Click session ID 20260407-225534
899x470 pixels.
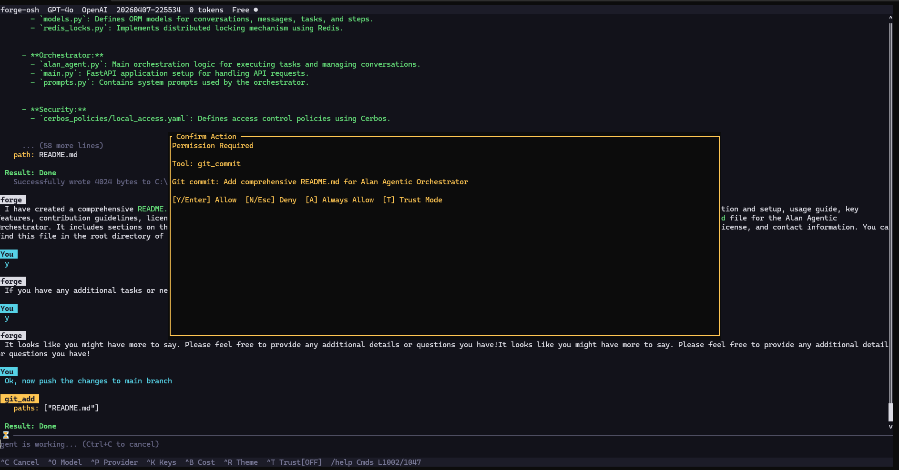click(x=148, y=10)
